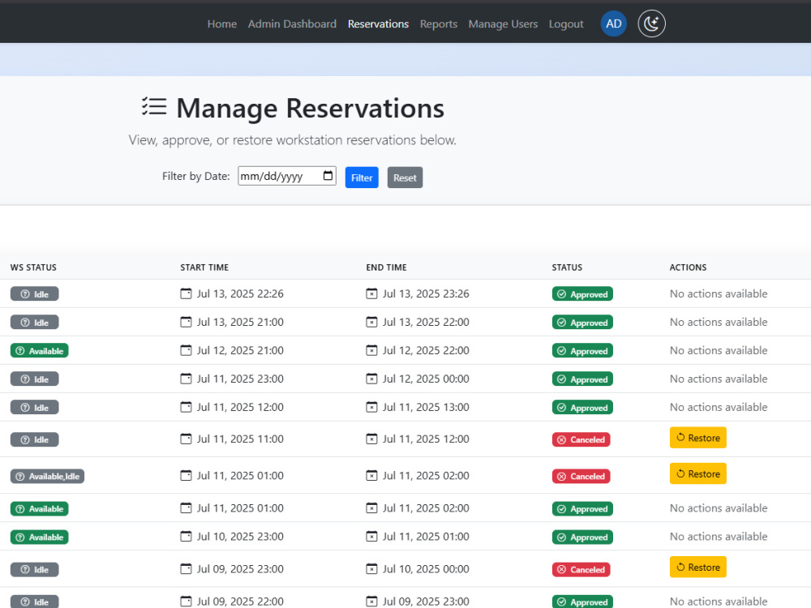
Task: Click the checklist icon beside Manage Reservations
Action: click(154, 107)
